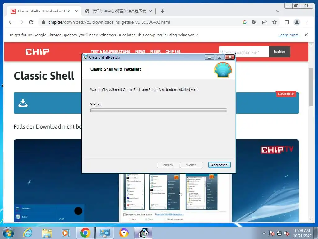
Task: Close the Classic Shell - Download tab
Action: (x=76, y=11)
